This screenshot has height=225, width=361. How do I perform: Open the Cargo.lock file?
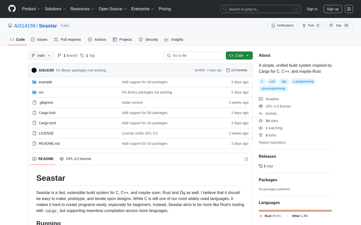tap(47, 113)
